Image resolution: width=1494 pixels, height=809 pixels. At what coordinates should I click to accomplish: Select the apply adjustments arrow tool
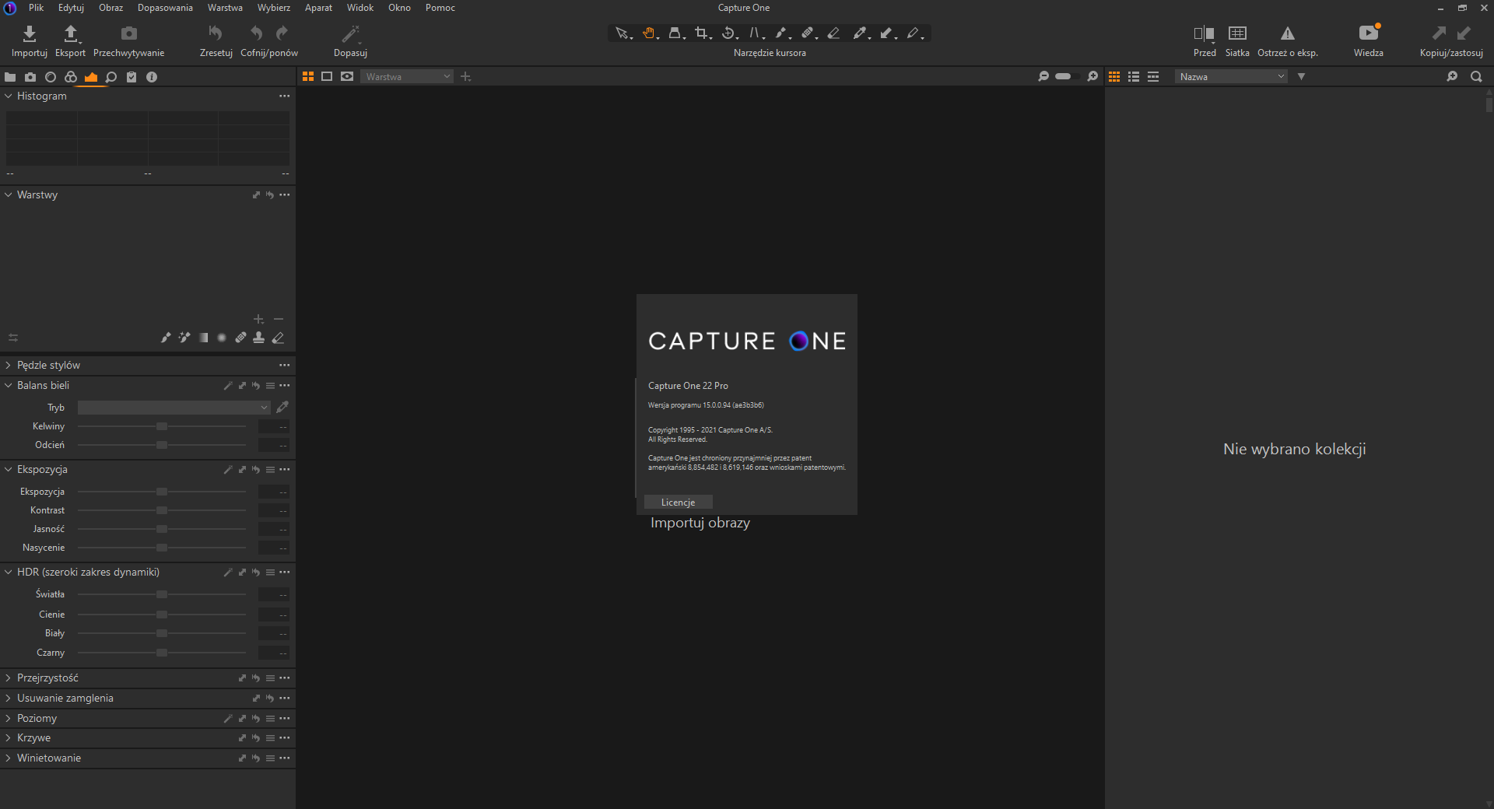(x=886, y=33)
